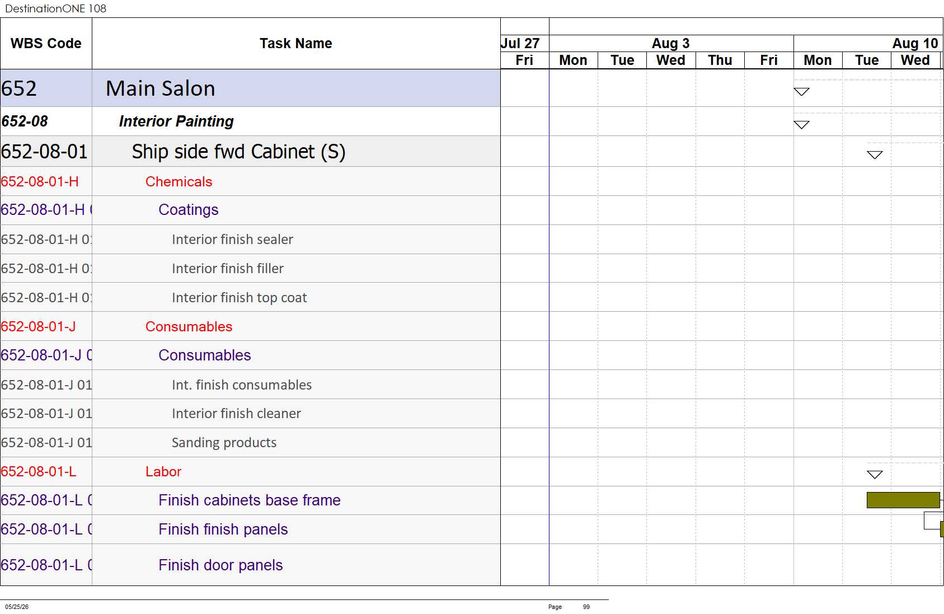
Task: Click the Aug 10 week header
Action: point(868,44)
